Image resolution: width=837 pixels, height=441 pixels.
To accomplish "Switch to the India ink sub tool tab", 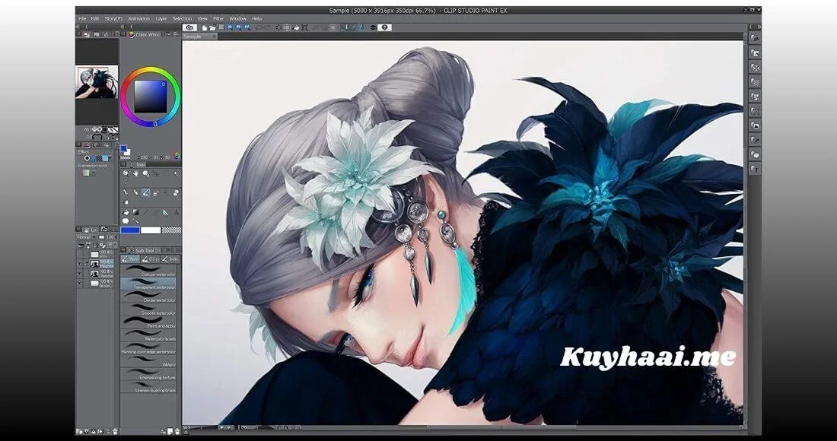I will (x=170, y=259).
